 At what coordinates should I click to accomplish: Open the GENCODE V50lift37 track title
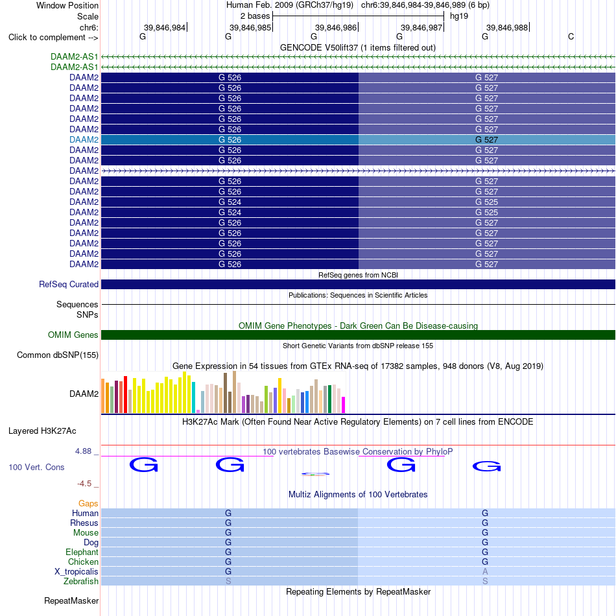pyautogui.click(x=358, y=47)
